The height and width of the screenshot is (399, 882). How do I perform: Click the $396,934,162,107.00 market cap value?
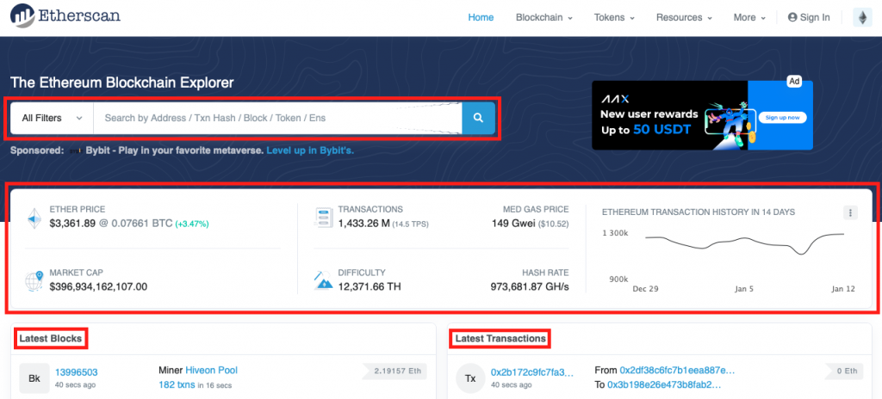[98, 286]
